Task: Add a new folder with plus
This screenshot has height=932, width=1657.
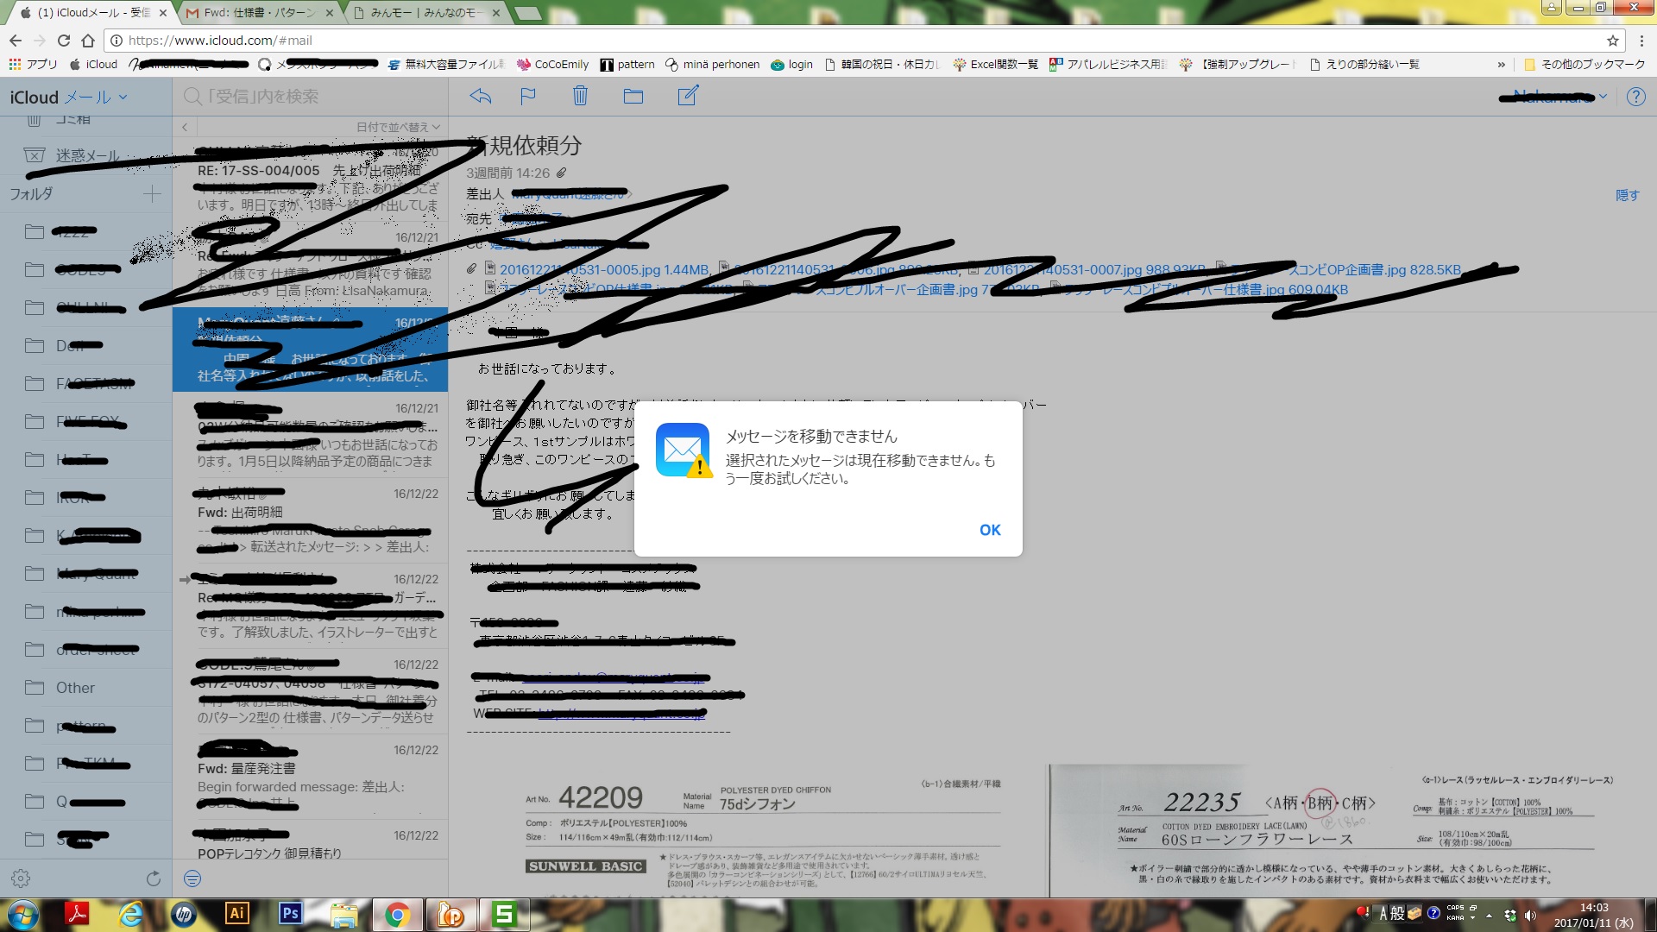Action: click(152, 194)
